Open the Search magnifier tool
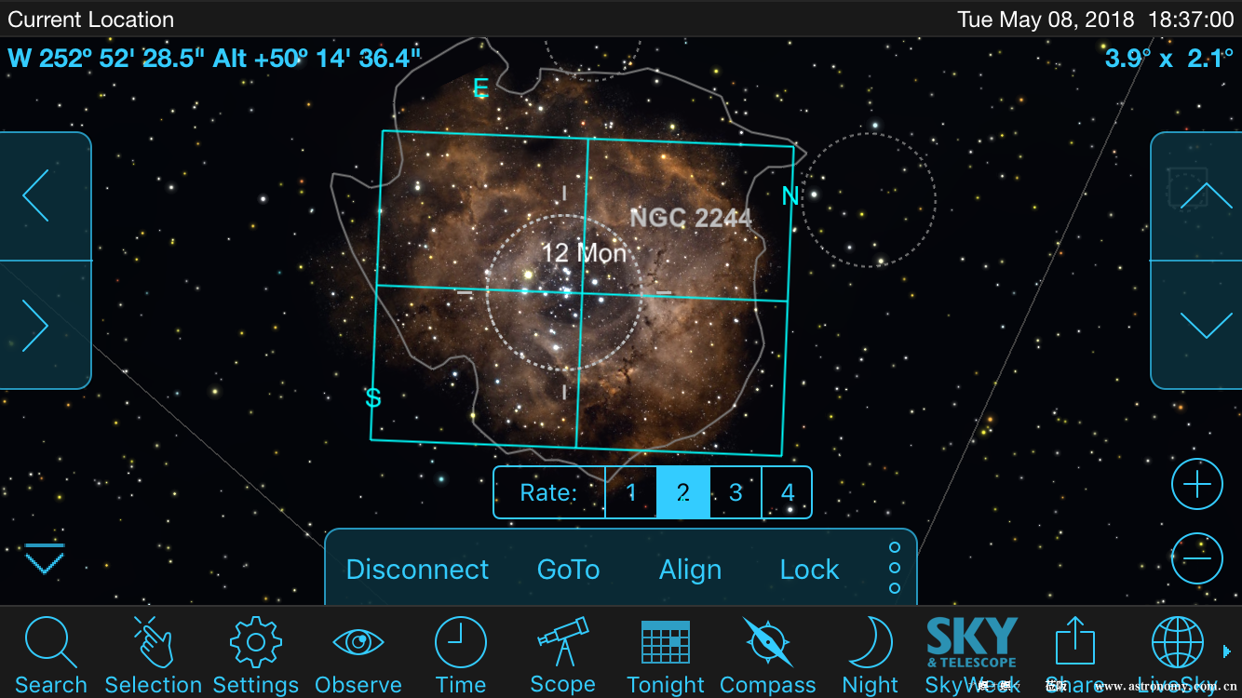The width and height of the screenshot is (1242, 698). (x=50, y=655)
